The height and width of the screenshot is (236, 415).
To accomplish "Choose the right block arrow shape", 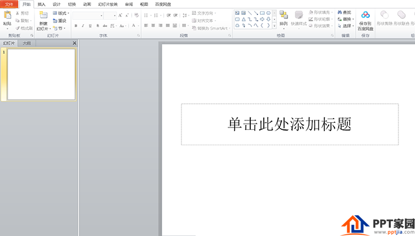I will point(262,20).
